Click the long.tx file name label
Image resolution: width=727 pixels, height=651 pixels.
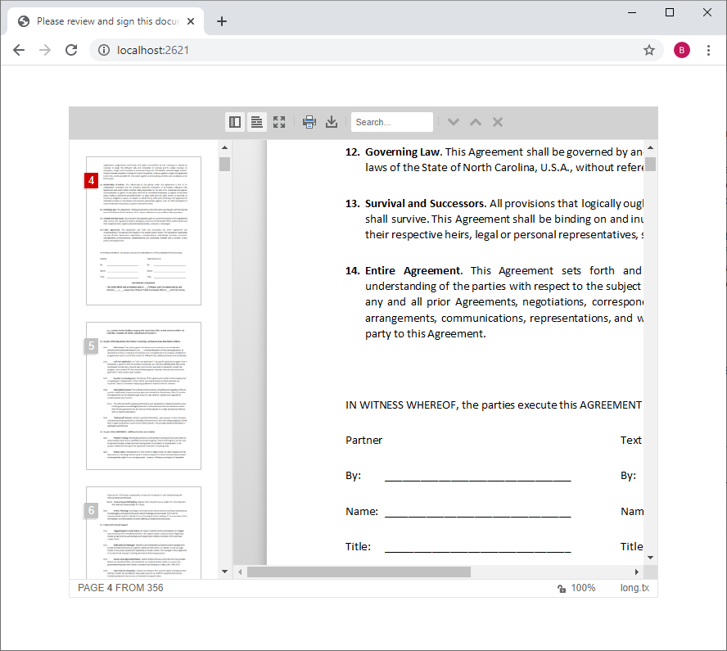(x=634, y=588)
